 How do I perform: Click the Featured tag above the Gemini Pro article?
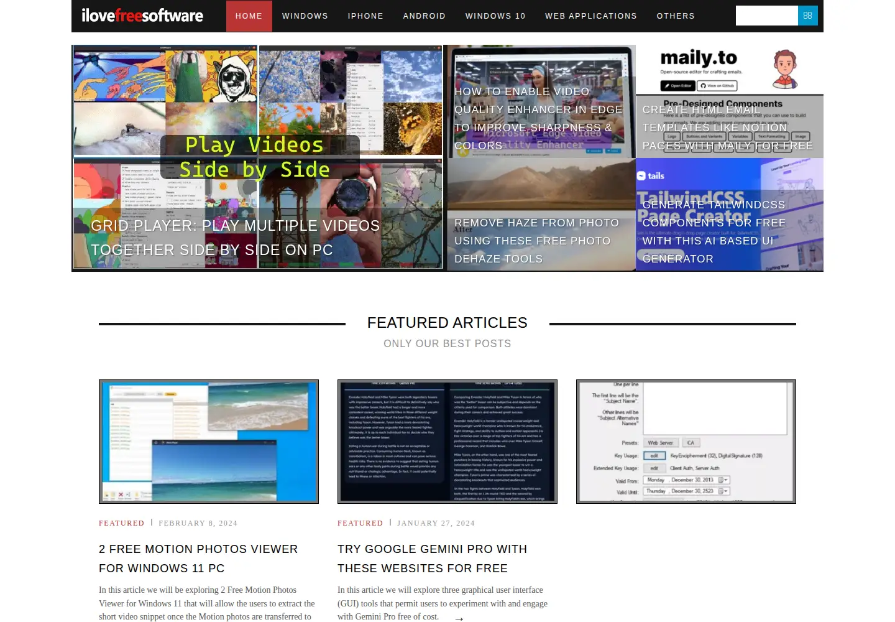[360, 523]
